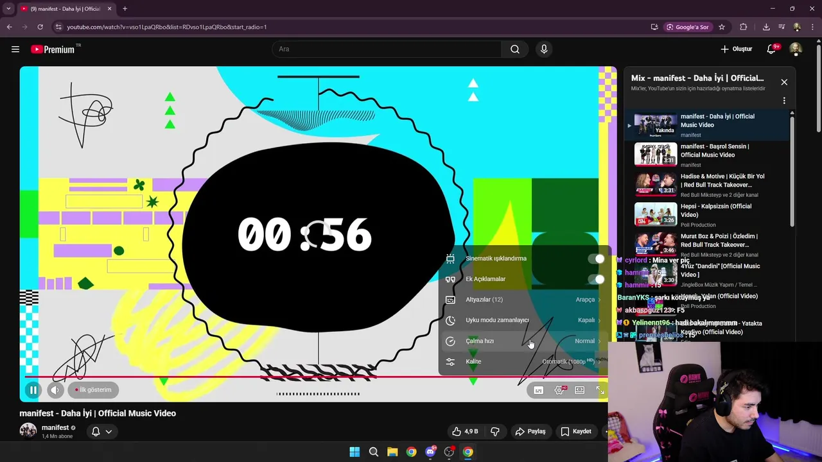Viewport: 822px width, 462px height.
Task: Open Chrome media controls icon
Action: click(782, 27)
